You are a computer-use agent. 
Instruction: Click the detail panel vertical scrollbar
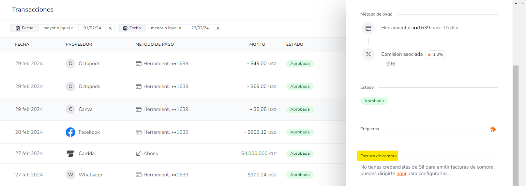tap(515, 125)
